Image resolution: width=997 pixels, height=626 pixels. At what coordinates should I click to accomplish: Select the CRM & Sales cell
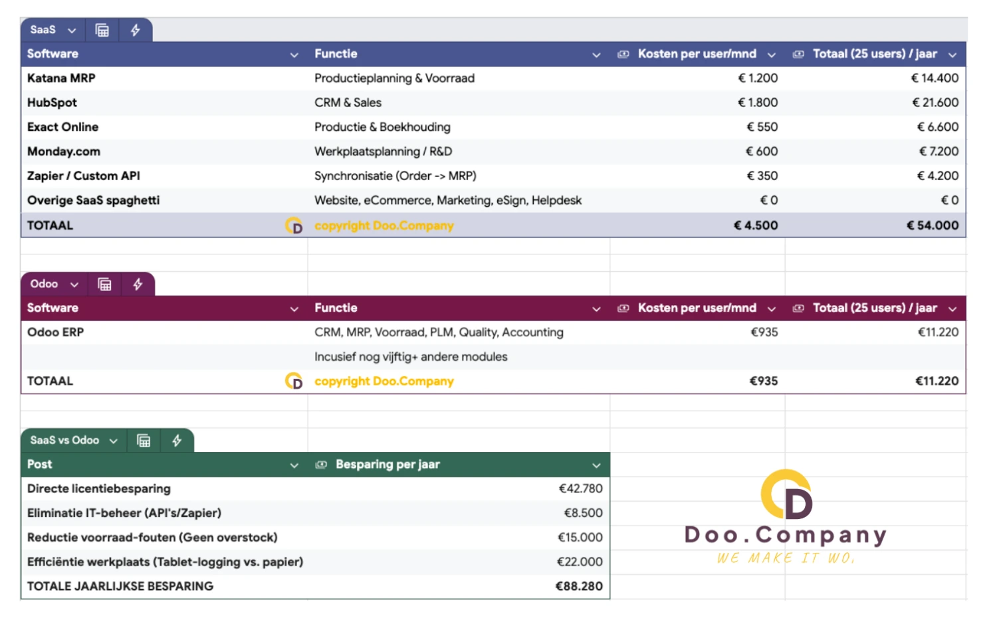(459, 103)
